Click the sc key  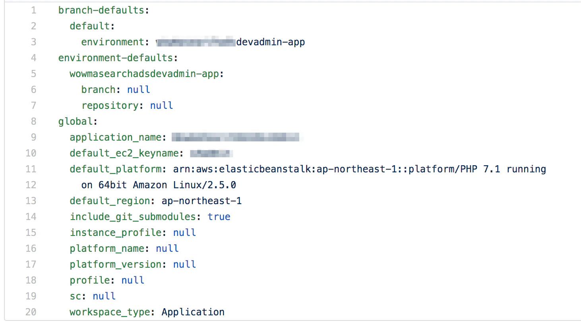pos(76,296)
